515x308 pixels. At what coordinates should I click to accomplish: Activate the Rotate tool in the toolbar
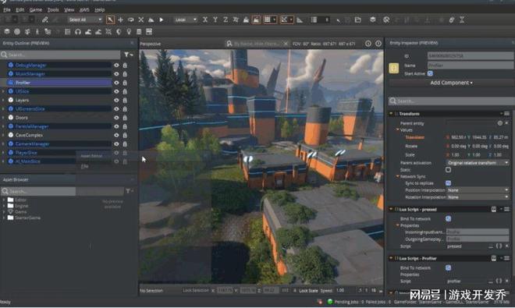[131, 20]
